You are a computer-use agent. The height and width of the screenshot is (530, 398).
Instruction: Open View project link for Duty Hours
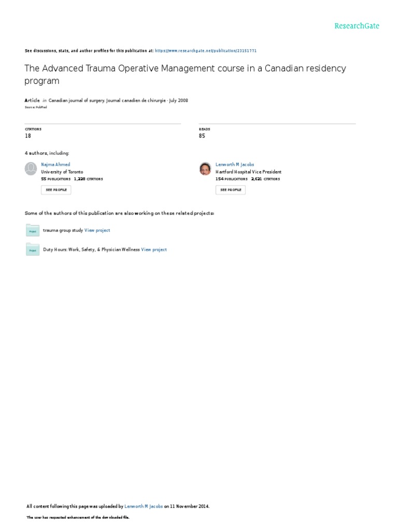tap(154, 249)
